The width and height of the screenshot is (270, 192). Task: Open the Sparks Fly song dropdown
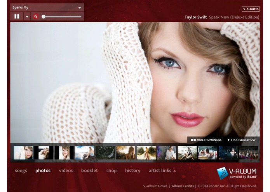47,7
